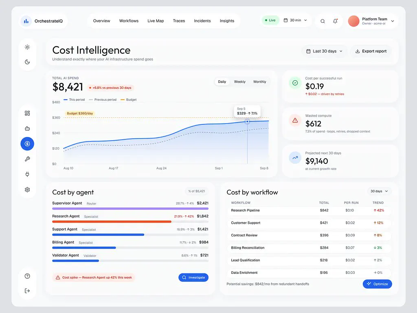
Task: Toggle the Live status indicator
Action: pyautogui.click(x=270, y=20)
